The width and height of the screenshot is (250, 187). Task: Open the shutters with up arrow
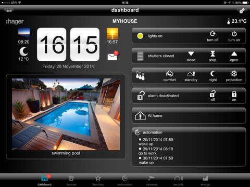click(234, 56)
